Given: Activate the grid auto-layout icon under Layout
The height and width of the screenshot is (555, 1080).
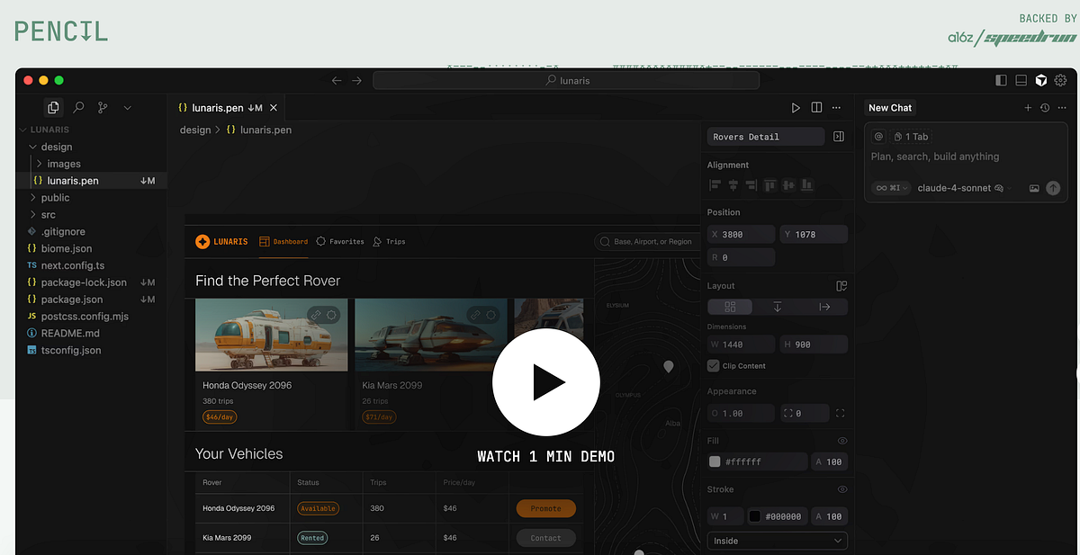Looking at the screenshot, I should tap(729, 306).
